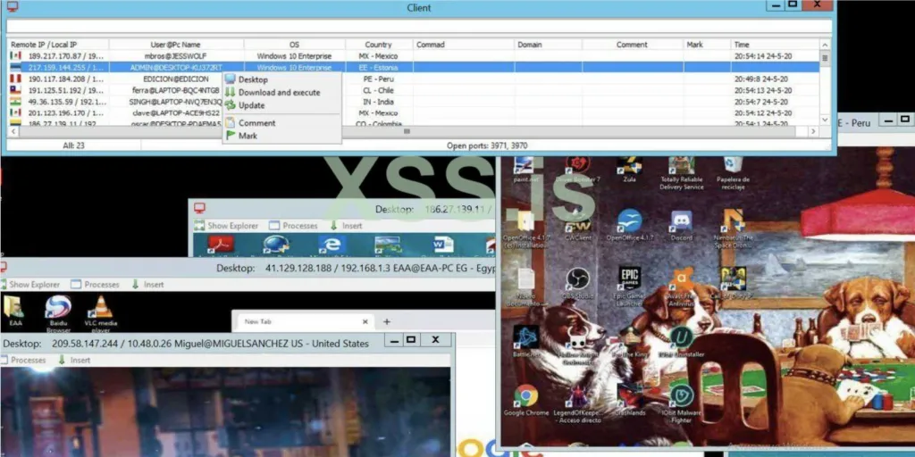Click the client list vertical scrollbar down arrow
The width and height of the screenshot is (915, 457).
[825, 120]
